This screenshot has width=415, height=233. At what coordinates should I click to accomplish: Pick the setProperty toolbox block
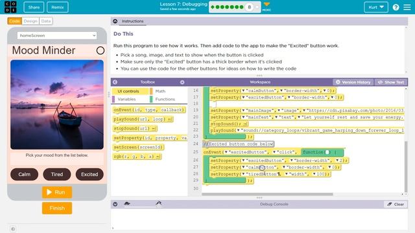tap(150, 138)
